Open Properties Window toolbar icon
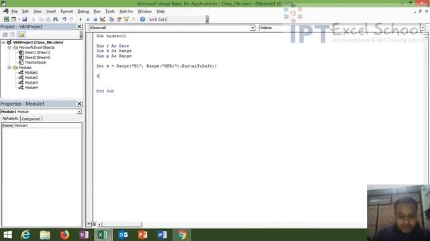The height and width of the screenshot is (241, 430). click(119, 19)
